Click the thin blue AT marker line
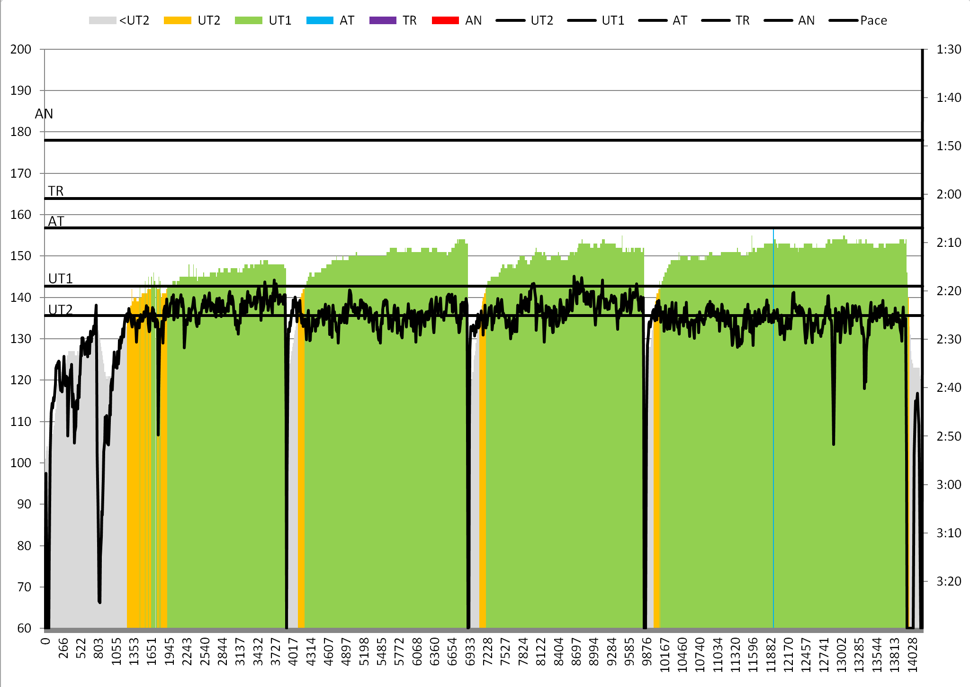This screenshot has height=687, width=970. [773, 426]
